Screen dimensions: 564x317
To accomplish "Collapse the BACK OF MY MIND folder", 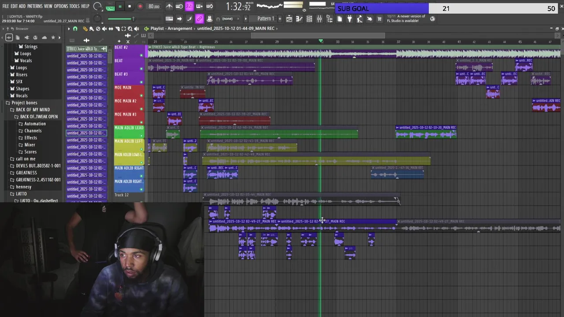I will (x=33, y=110).
